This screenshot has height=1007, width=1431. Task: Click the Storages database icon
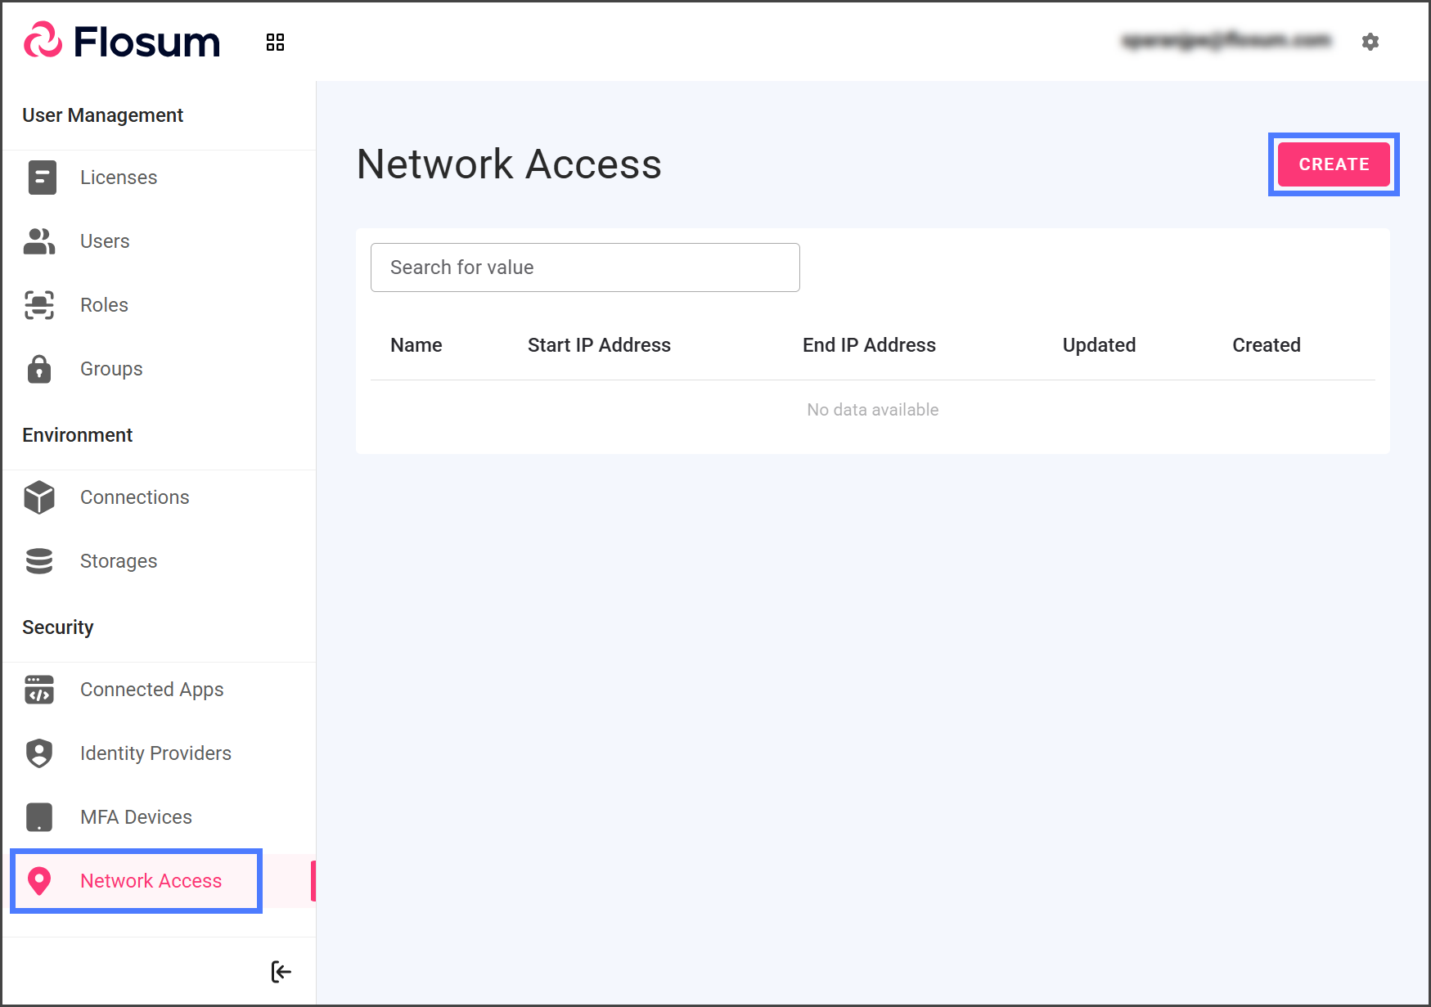pos(39,561)
